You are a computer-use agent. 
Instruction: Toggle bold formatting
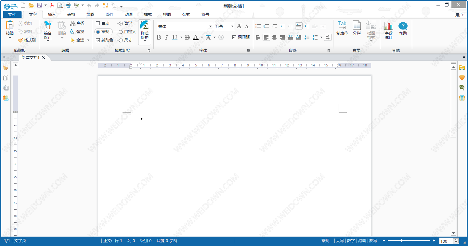[159, 38]
